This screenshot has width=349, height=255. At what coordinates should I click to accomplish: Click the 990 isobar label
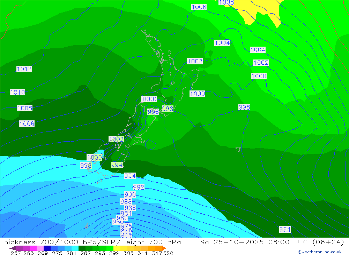pyautogui.click(x=130, y=195)
